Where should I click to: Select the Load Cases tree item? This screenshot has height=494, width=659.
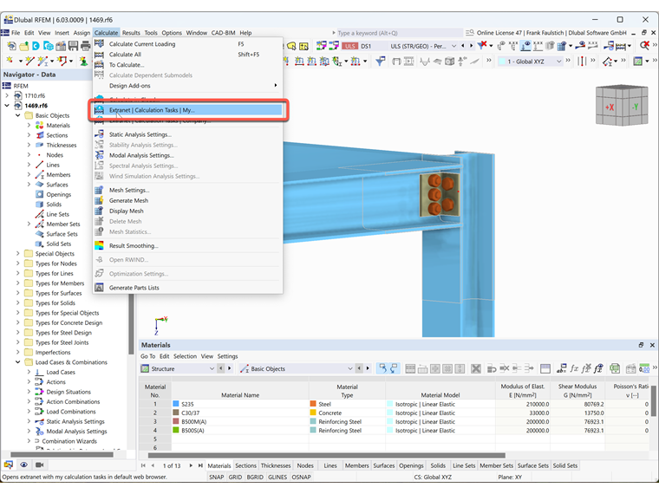(x=61, y=372)
